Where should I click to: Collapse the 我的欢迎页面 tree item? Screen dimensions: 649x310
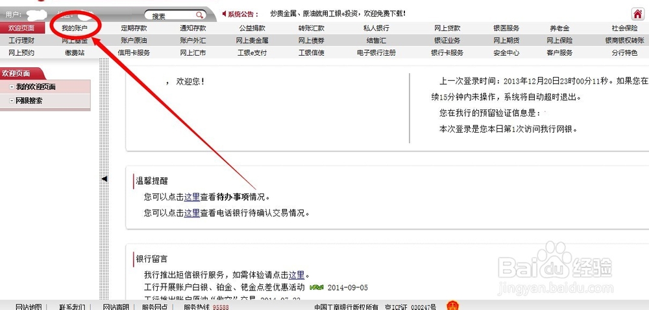[12, 87]
